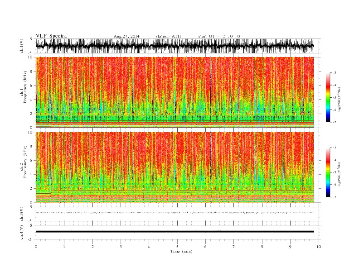Select the "start UT = 5 :0 :0" text
The image size is (359, 277).
(x=219, y=36)
